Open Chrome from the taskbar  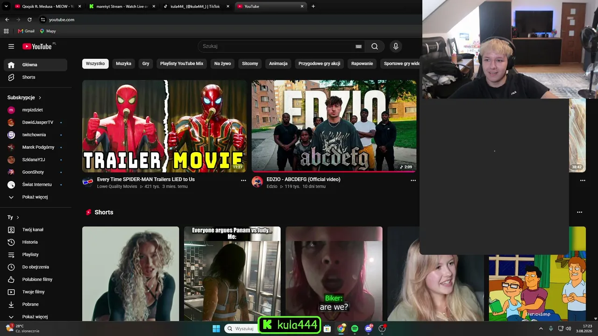pos(341,329)
